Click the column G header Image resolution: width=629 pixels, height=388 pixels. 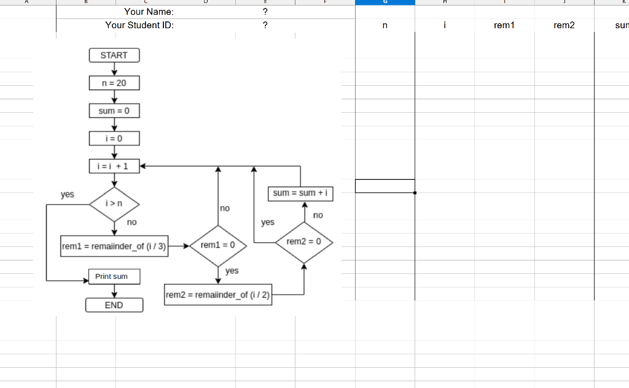[x=385, y=2]
